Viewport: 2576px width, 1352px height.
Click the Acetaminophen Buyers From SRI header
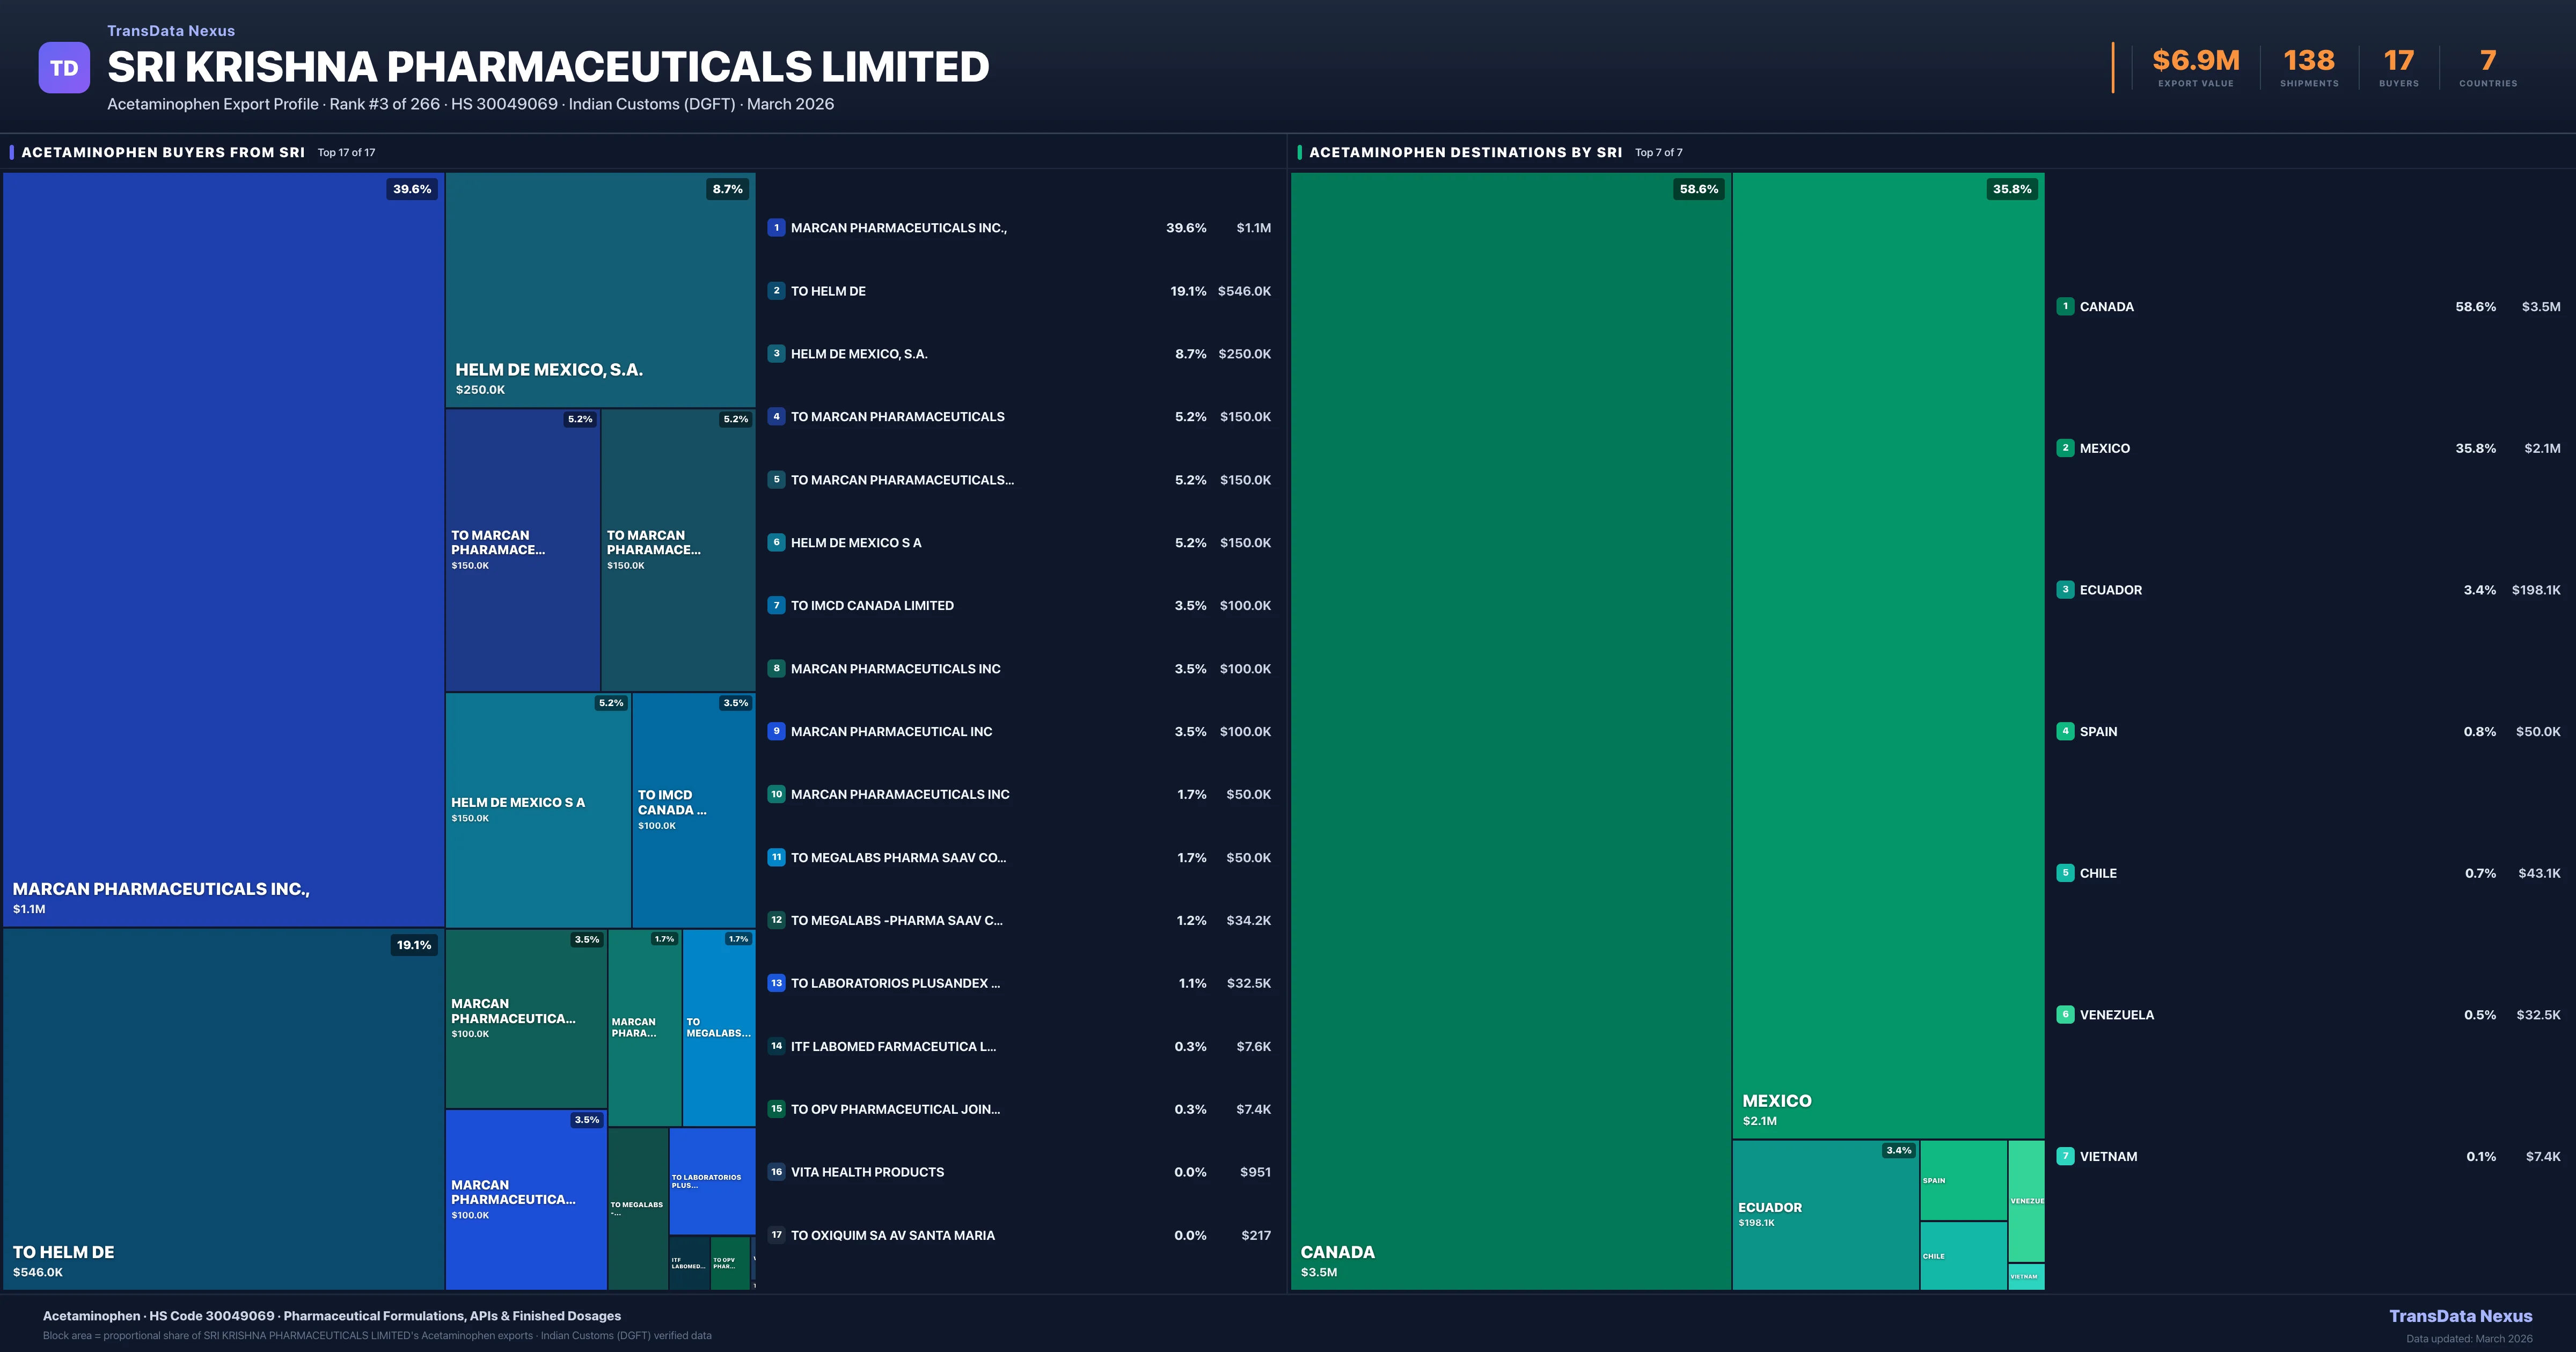coord(163,153)
